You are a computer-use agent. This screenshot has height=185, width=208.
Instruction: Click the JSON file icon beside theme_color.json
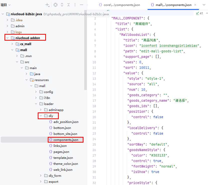coord(51,164)
